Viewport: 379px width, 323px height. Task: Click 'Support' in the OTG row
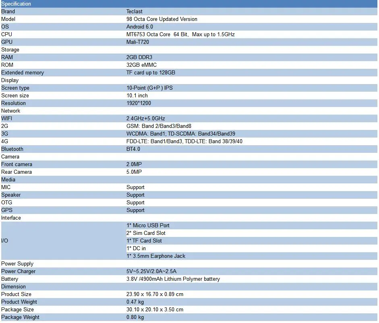click(x=135, y=203)
